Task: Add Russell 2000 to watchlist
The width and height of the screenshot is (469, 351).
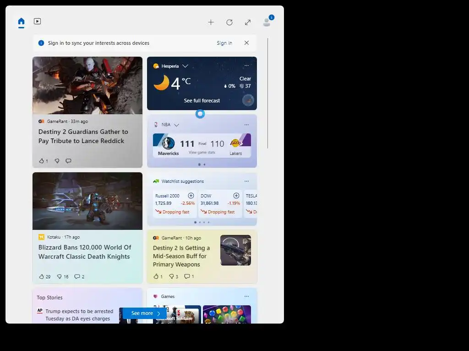Action: [x=191, y=196]
